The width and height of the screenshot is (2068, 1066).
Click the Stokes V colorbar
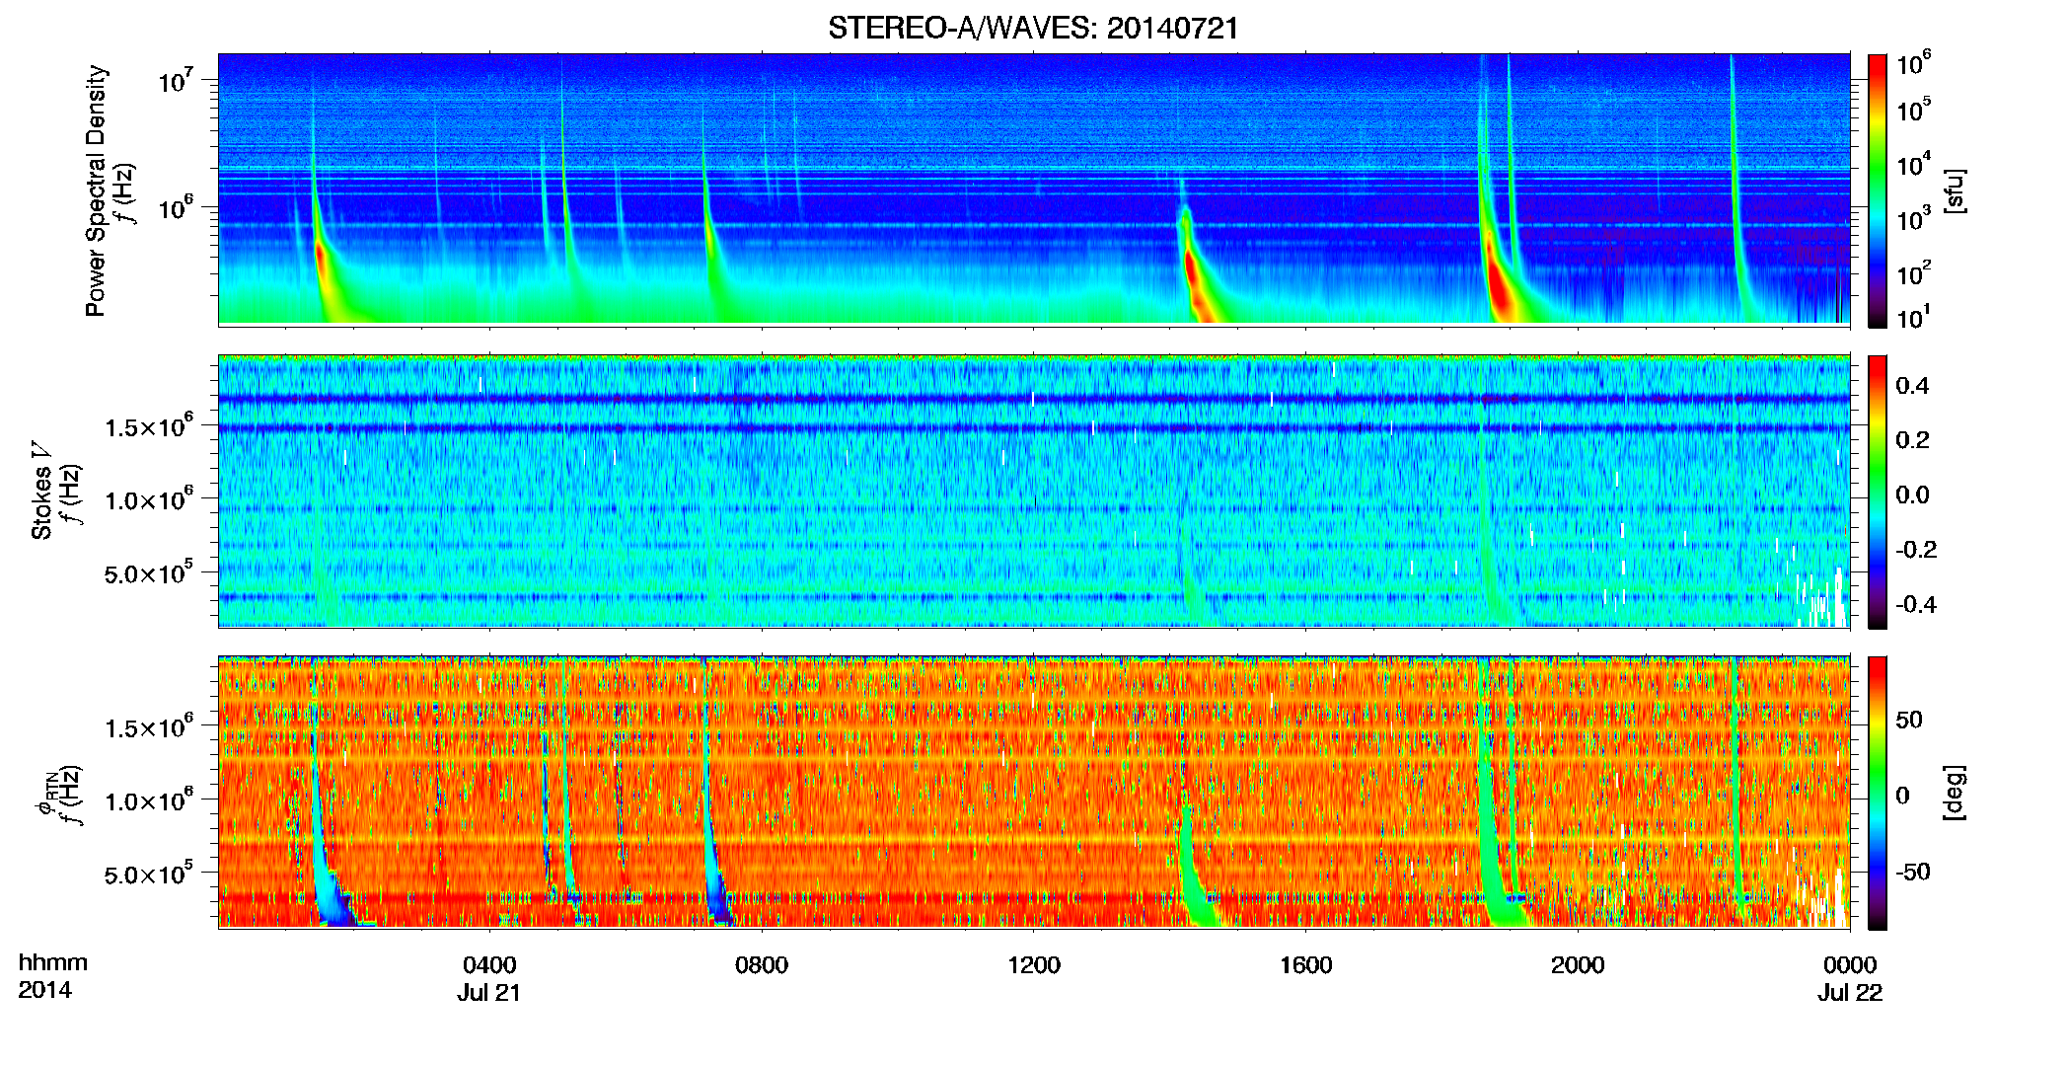pos(1878,492)
